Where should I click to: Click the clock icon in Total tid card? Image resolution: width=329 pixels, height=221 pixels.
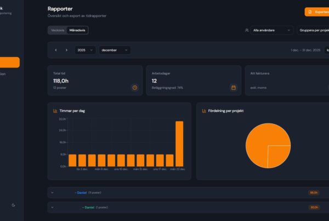point(135,87)
